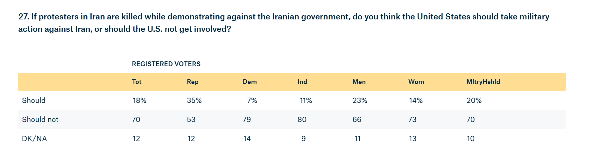Click the 18% value under Tot
This screenshot has width=606, height=166.
click(139, 100)
